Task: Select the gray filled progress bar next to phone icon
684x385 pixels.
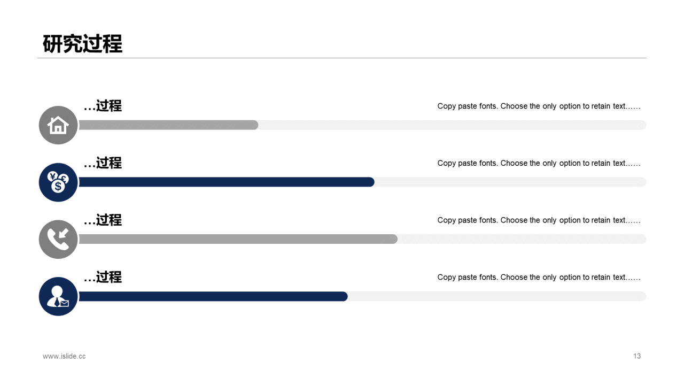Action: 238,239
